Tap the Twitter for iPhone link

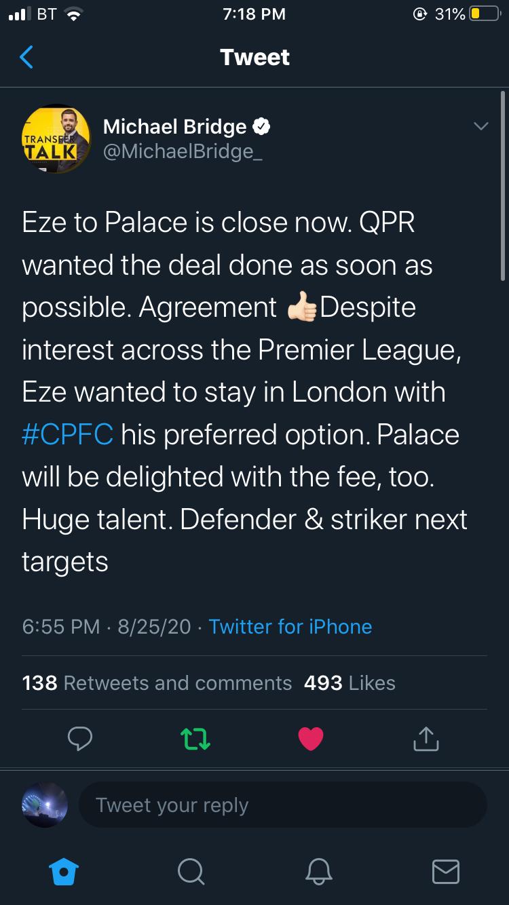290,626
